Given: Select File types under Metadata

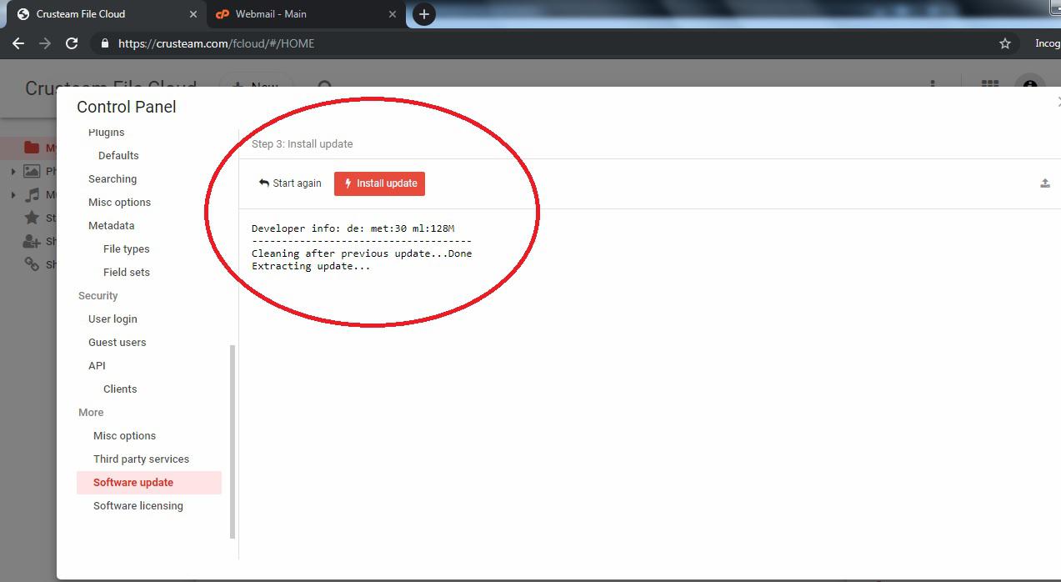Looking at the screenshot, I should coord(127,248).
